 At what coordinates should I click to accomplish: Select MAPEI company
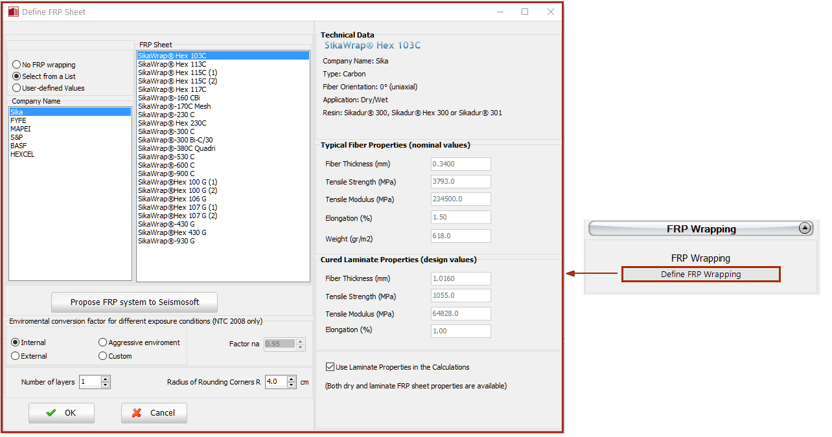click(x=70, y=129)
